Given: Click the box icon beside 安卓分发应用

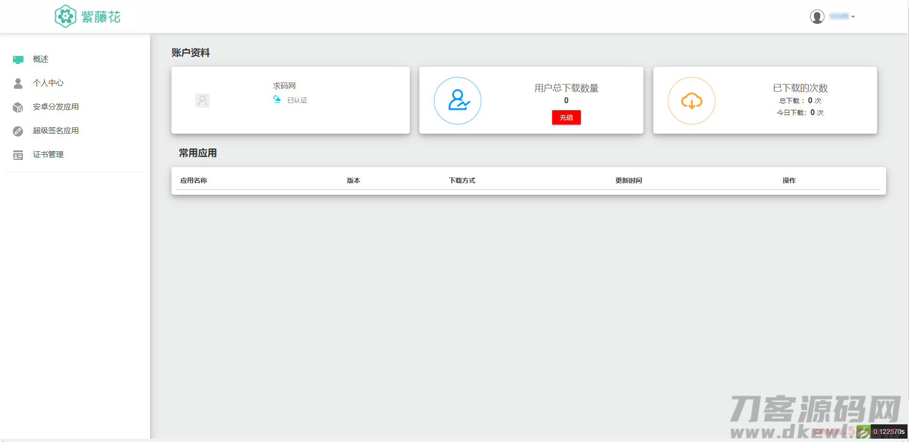Looking at the screenshot, I should (x=18, y=107).
